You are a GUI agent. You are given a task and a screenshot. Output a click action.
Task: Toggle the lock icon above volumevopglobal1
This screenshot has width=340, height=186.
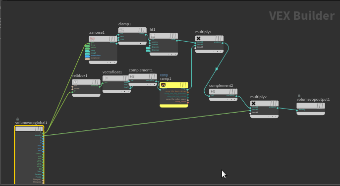[17, 119]
